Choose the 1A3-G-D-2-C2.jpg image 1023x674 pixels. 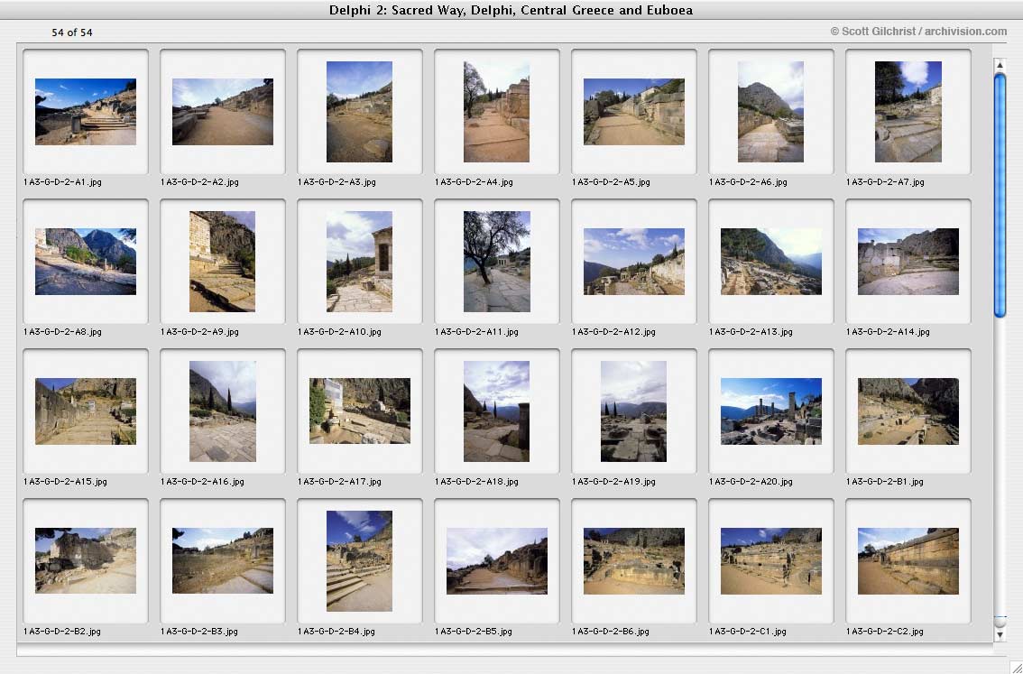click(908, 561)
